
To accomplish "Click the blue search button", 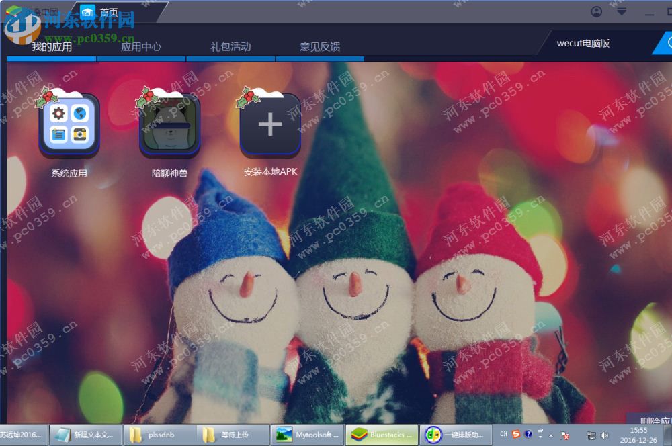I will (663, 43).
